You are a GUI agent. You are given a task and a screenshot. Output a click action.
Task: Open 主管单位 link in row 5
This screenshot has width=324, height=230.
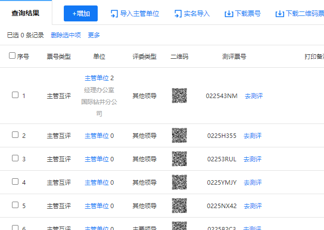click(x=97, y=206)
